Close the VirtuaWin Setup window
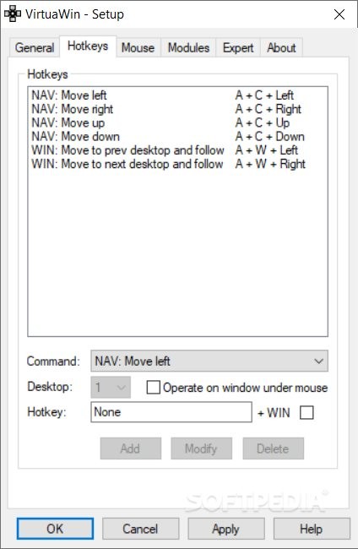The width and height of the screenshot is (358, 549). 339,14
